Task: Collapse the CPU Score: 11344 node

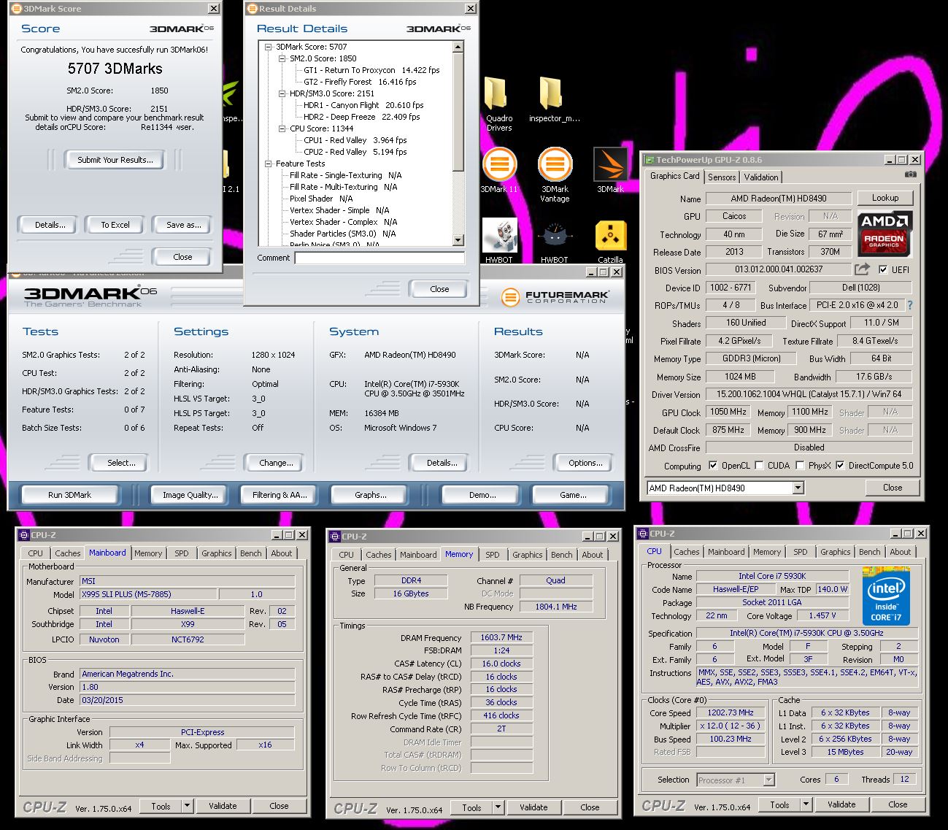Action: click(x=282, y=128)
